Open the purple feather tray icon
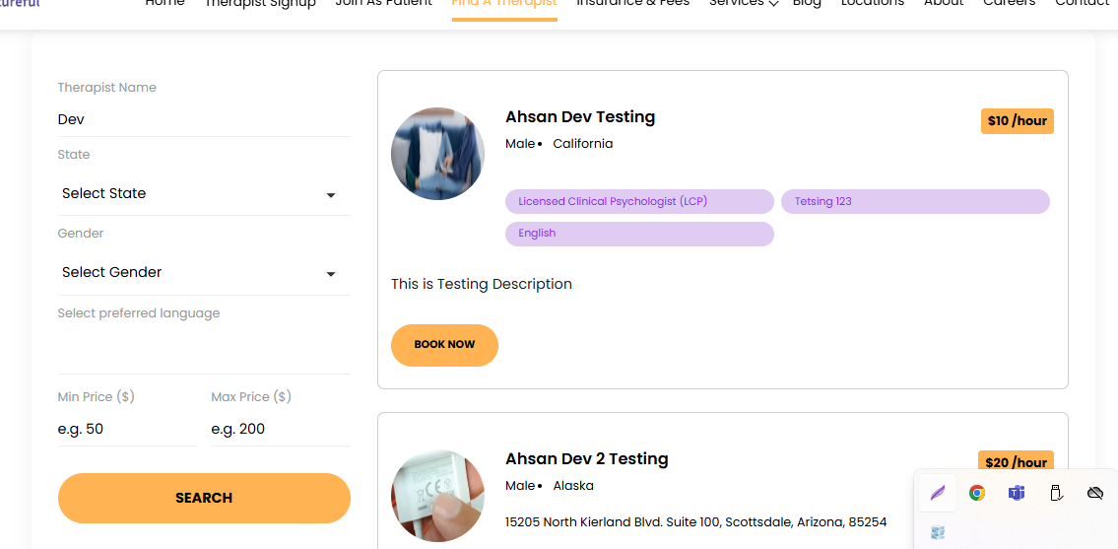 [x=938, y=493]
